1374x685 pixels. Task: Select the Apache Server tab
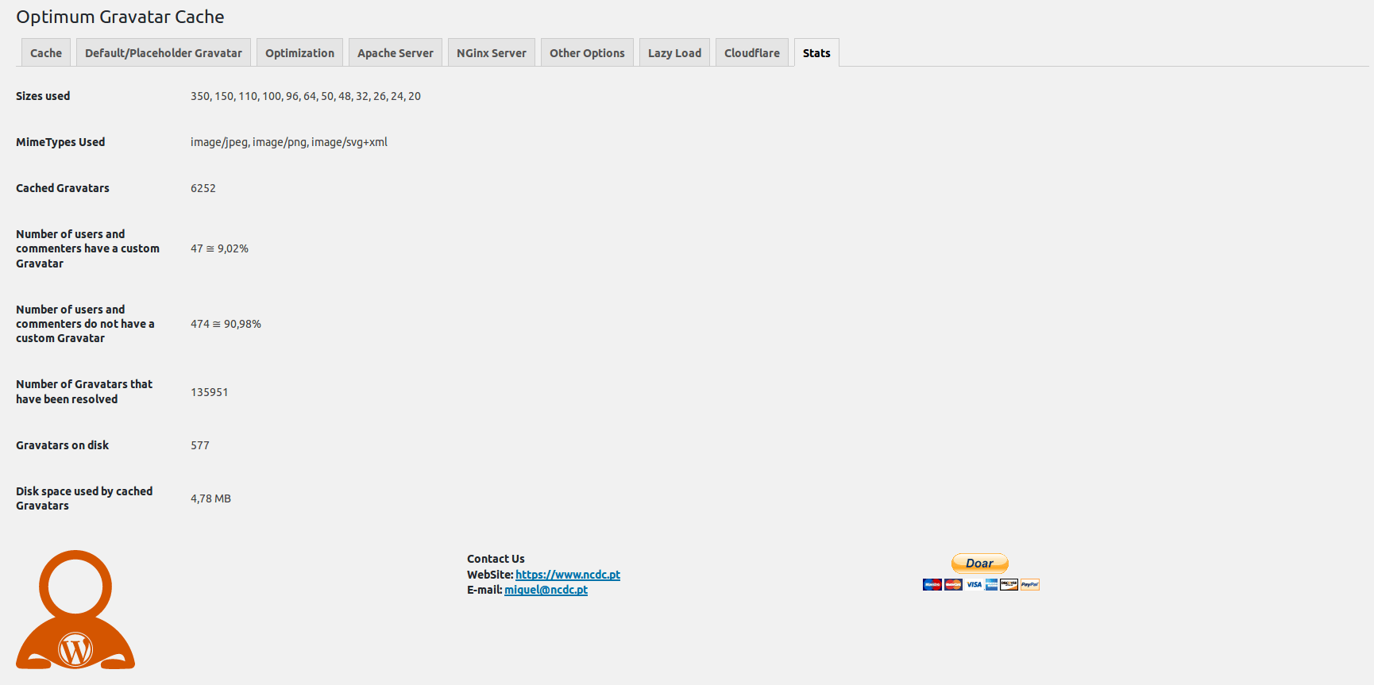396,52
